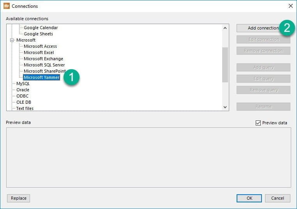Cancel the Connections dialog
Viewport: 297px width, 209px height.
[278, 198]
